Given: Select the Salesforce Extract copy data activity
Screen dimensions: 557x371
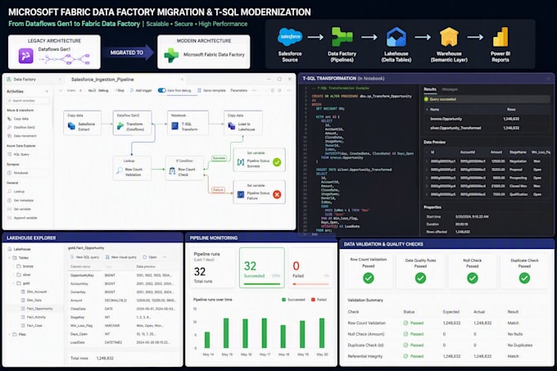Looking at the screenshot, I should coord(82,123).
